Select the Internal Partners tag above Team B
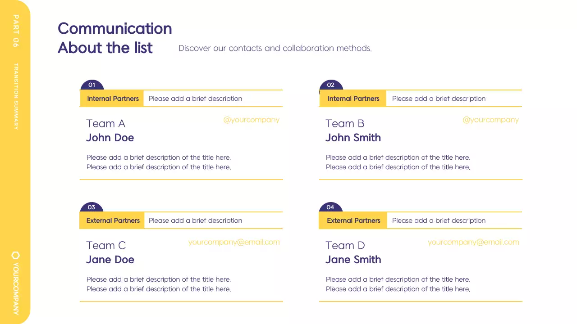 click(x=353, y=99)
